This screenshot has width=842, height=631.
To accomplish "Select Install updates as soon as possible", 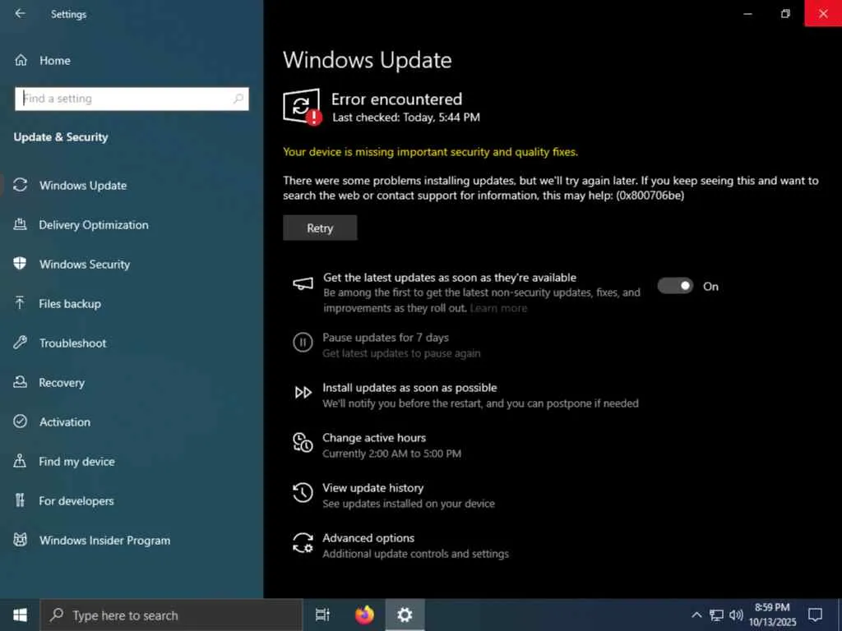I will pos(409,388).
